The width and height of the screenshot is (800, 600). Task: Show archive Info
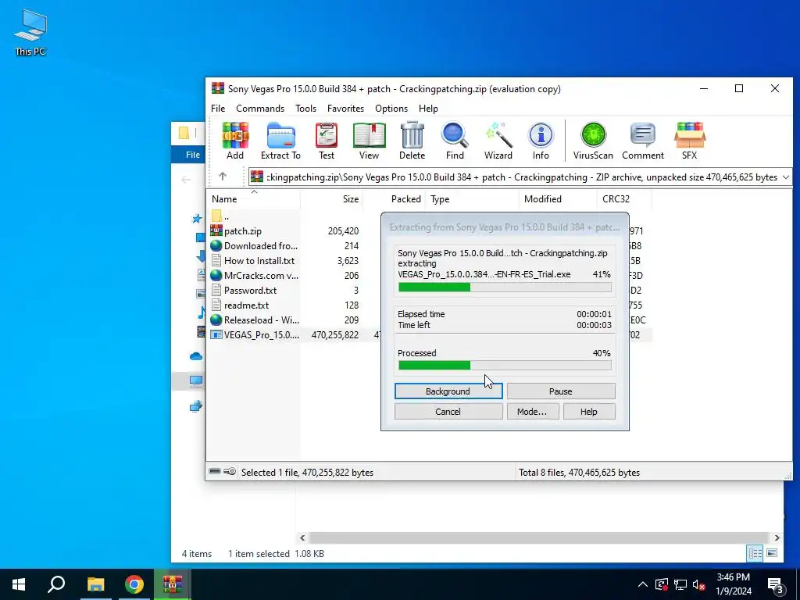[x=541, y=141]
